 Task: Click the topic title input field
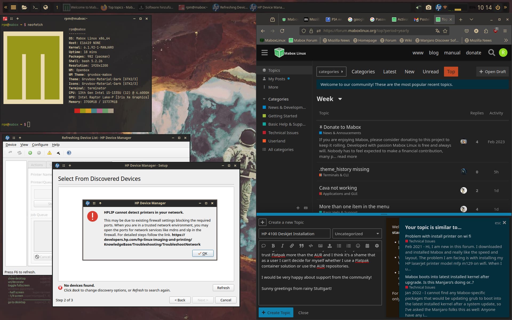(x=294, y=234)
